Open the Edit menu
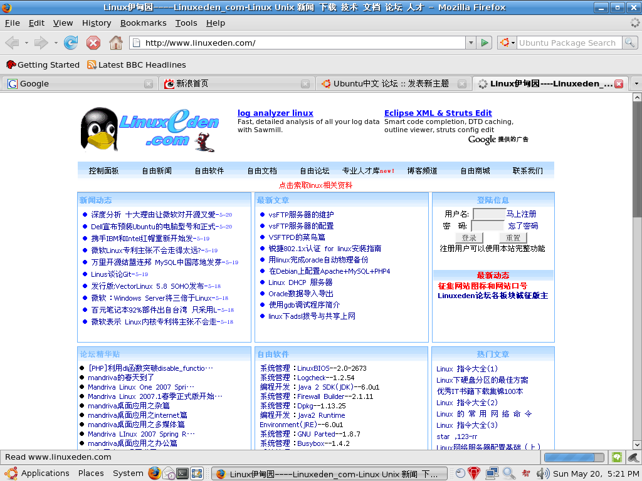This screenshot has height=481, width=642. point(36,23)
